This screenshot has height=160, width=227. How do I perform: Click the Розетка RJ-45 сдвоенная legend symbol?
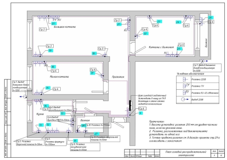coord(186,92)
